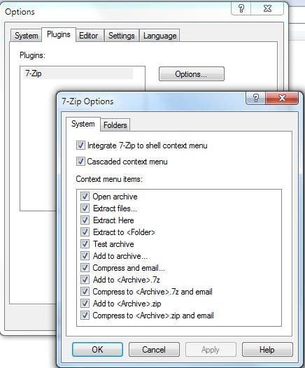Image resolution: width=305 pixels, height=368 pixels.
Task: Click the help question mark in Options window
Action: tap(241, 8)
